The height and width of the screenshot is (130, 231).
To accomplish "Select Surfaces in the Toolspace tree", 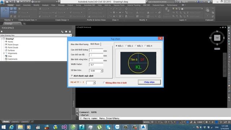I will click(x=11, y=51).
